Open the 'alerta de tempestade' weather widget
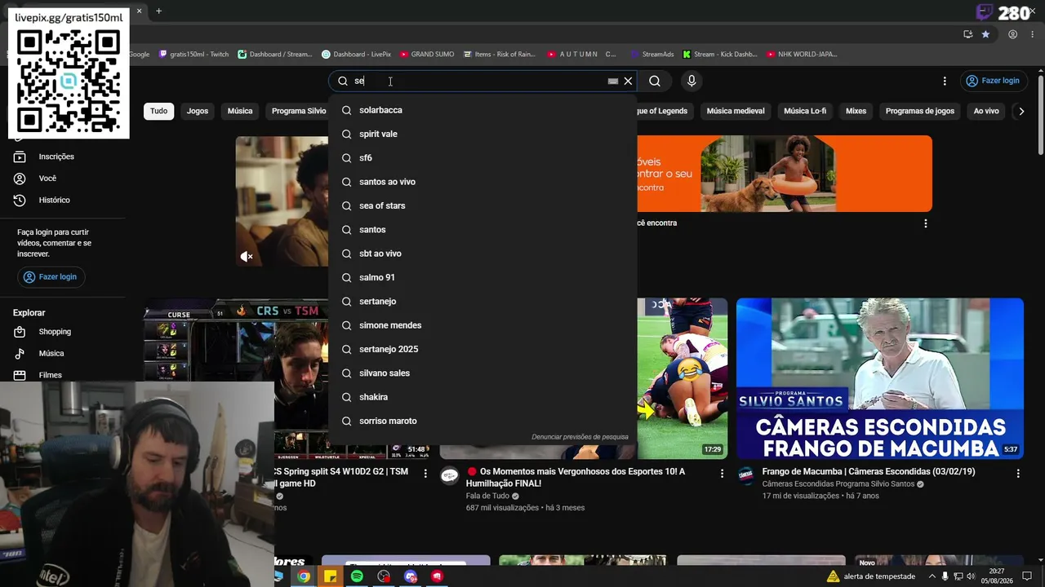Viewport: 1045px width, 587px height. (x=871, y=576)
